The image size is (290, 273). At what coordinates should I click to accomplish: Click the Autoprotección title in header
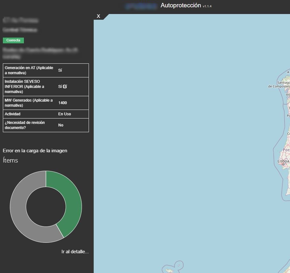[181, 5]
